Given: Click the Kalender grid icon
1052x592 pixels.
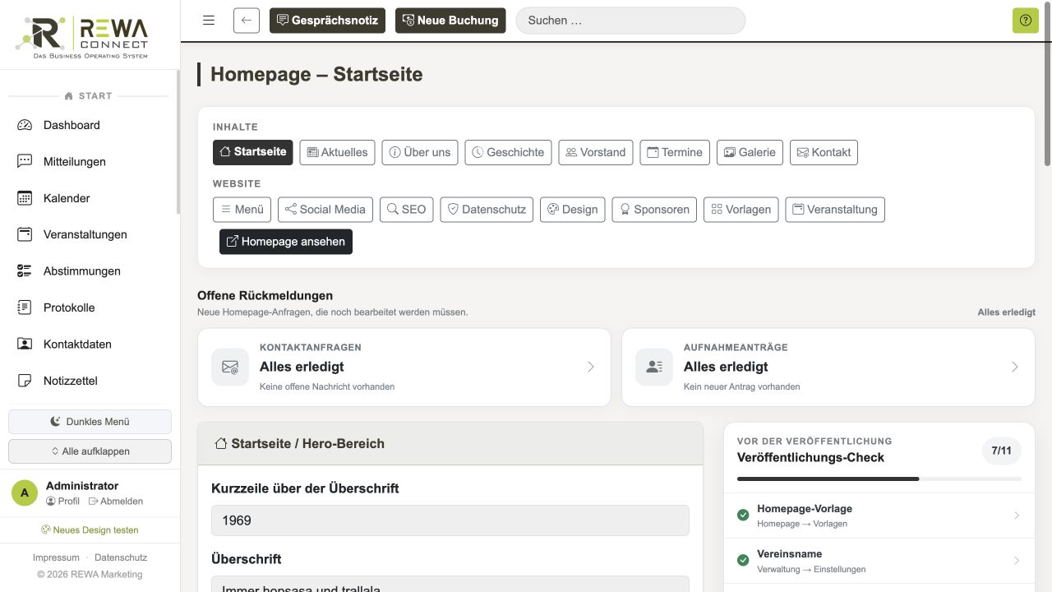Looking at the screenshot, I should [25, 198].
